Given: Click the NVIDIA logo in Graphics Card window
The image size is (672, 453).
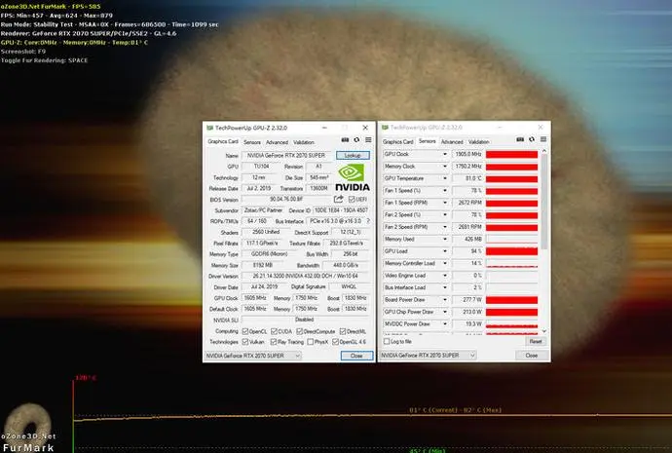Looking at the screenshot, I should point(353,178).
